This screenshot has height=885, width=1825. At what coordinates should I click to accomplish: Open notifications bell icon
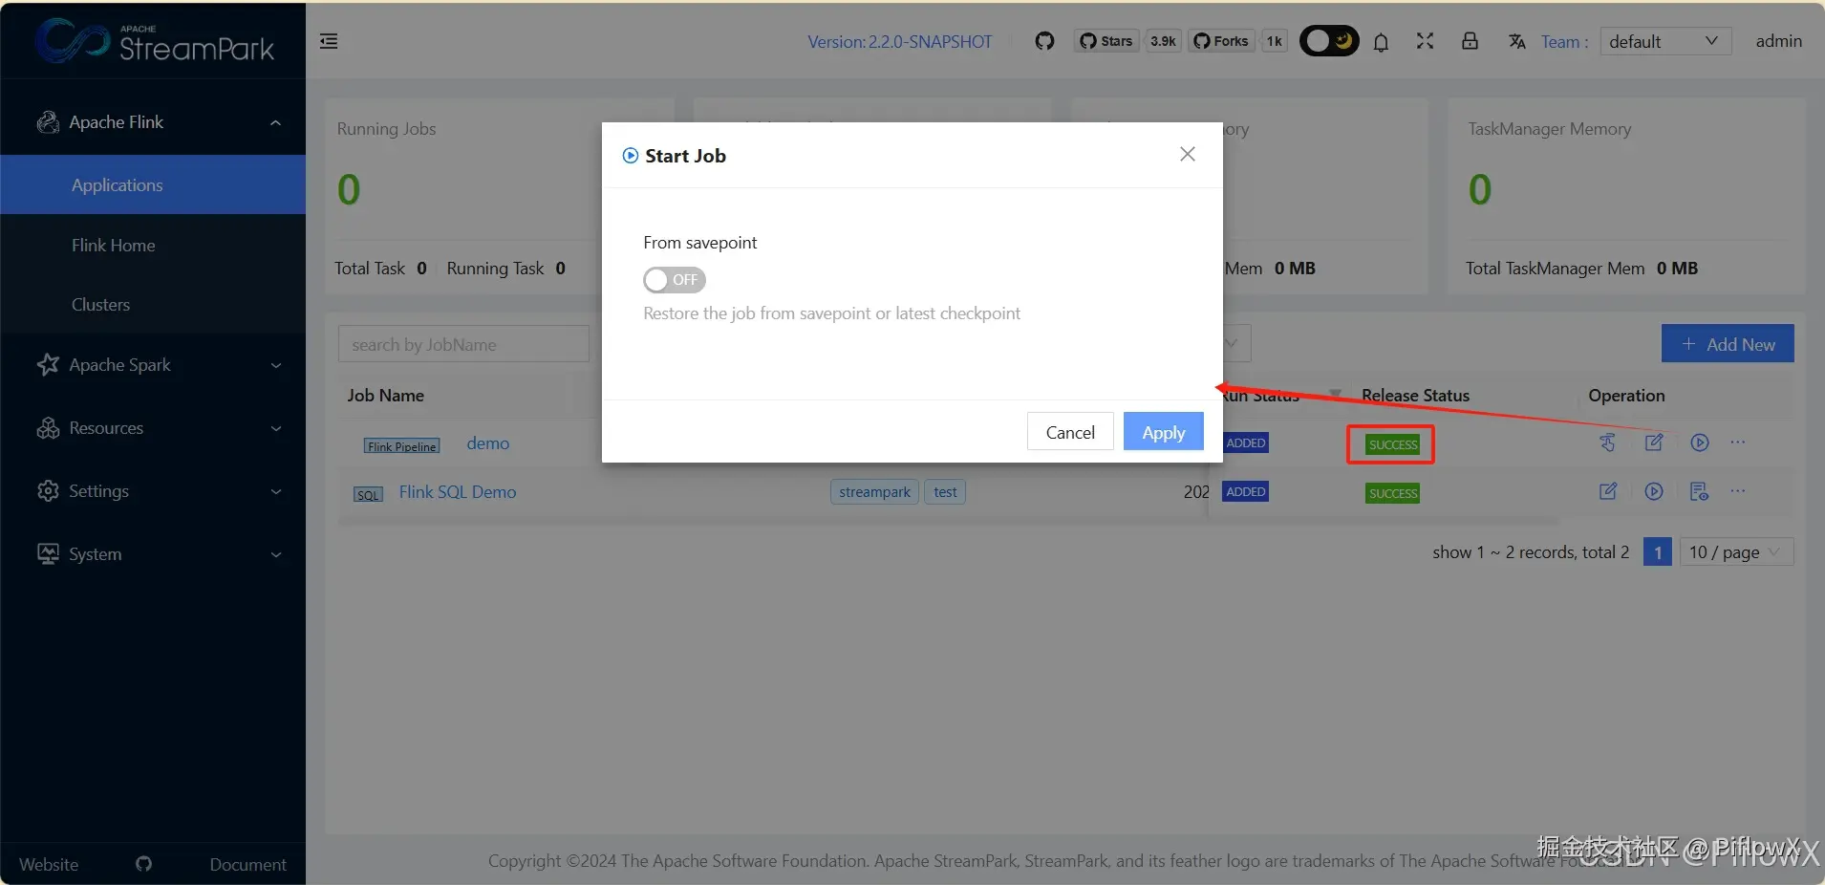tap(1381, 42)
